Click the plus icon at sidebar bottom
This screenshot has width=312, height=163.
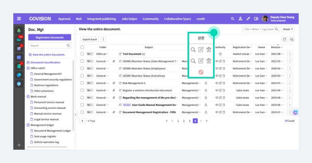point(19,145)
